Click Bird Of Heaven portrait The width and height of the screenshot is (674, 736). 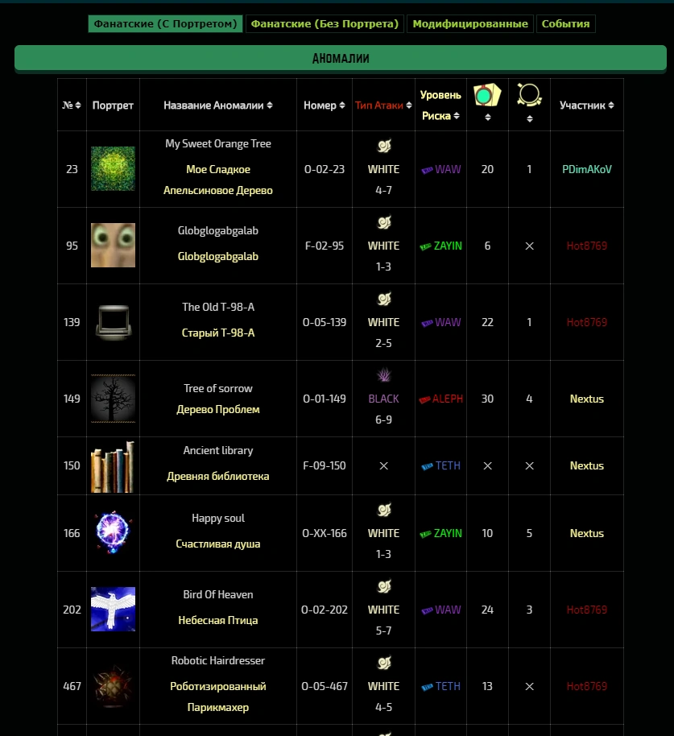pos(113,610)
